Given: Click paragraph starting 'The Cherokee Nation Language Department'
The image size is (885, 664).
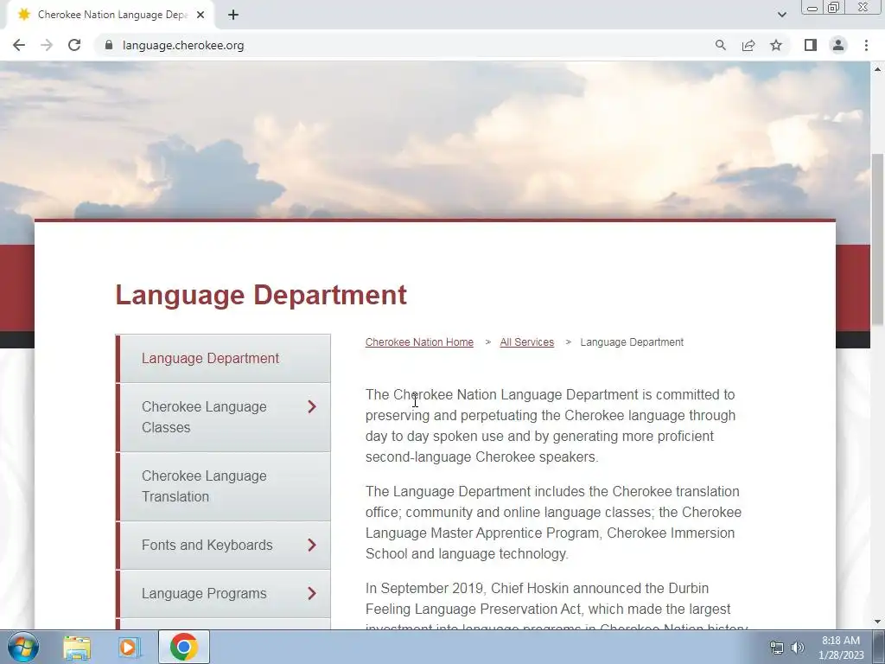Looking at the screenshot, I should click(x=551, y=425).
